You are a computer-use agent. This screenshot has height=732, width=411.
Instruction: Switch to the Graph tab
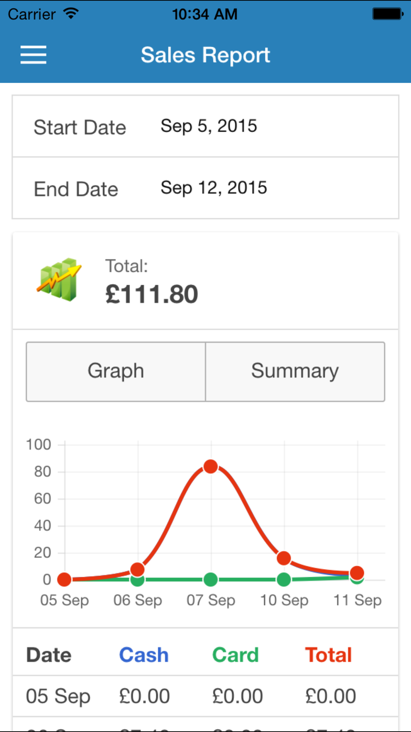(x=116, y=371)
